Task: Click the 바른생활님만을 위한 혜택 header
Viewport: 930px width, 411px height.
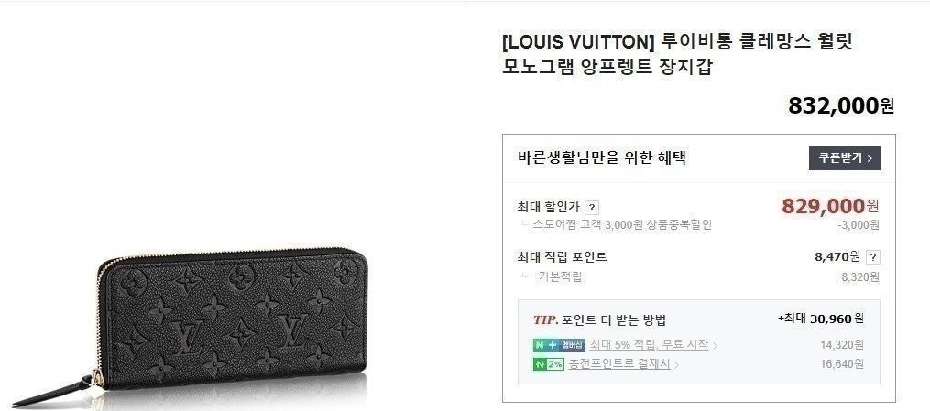Action: (601, 158)
